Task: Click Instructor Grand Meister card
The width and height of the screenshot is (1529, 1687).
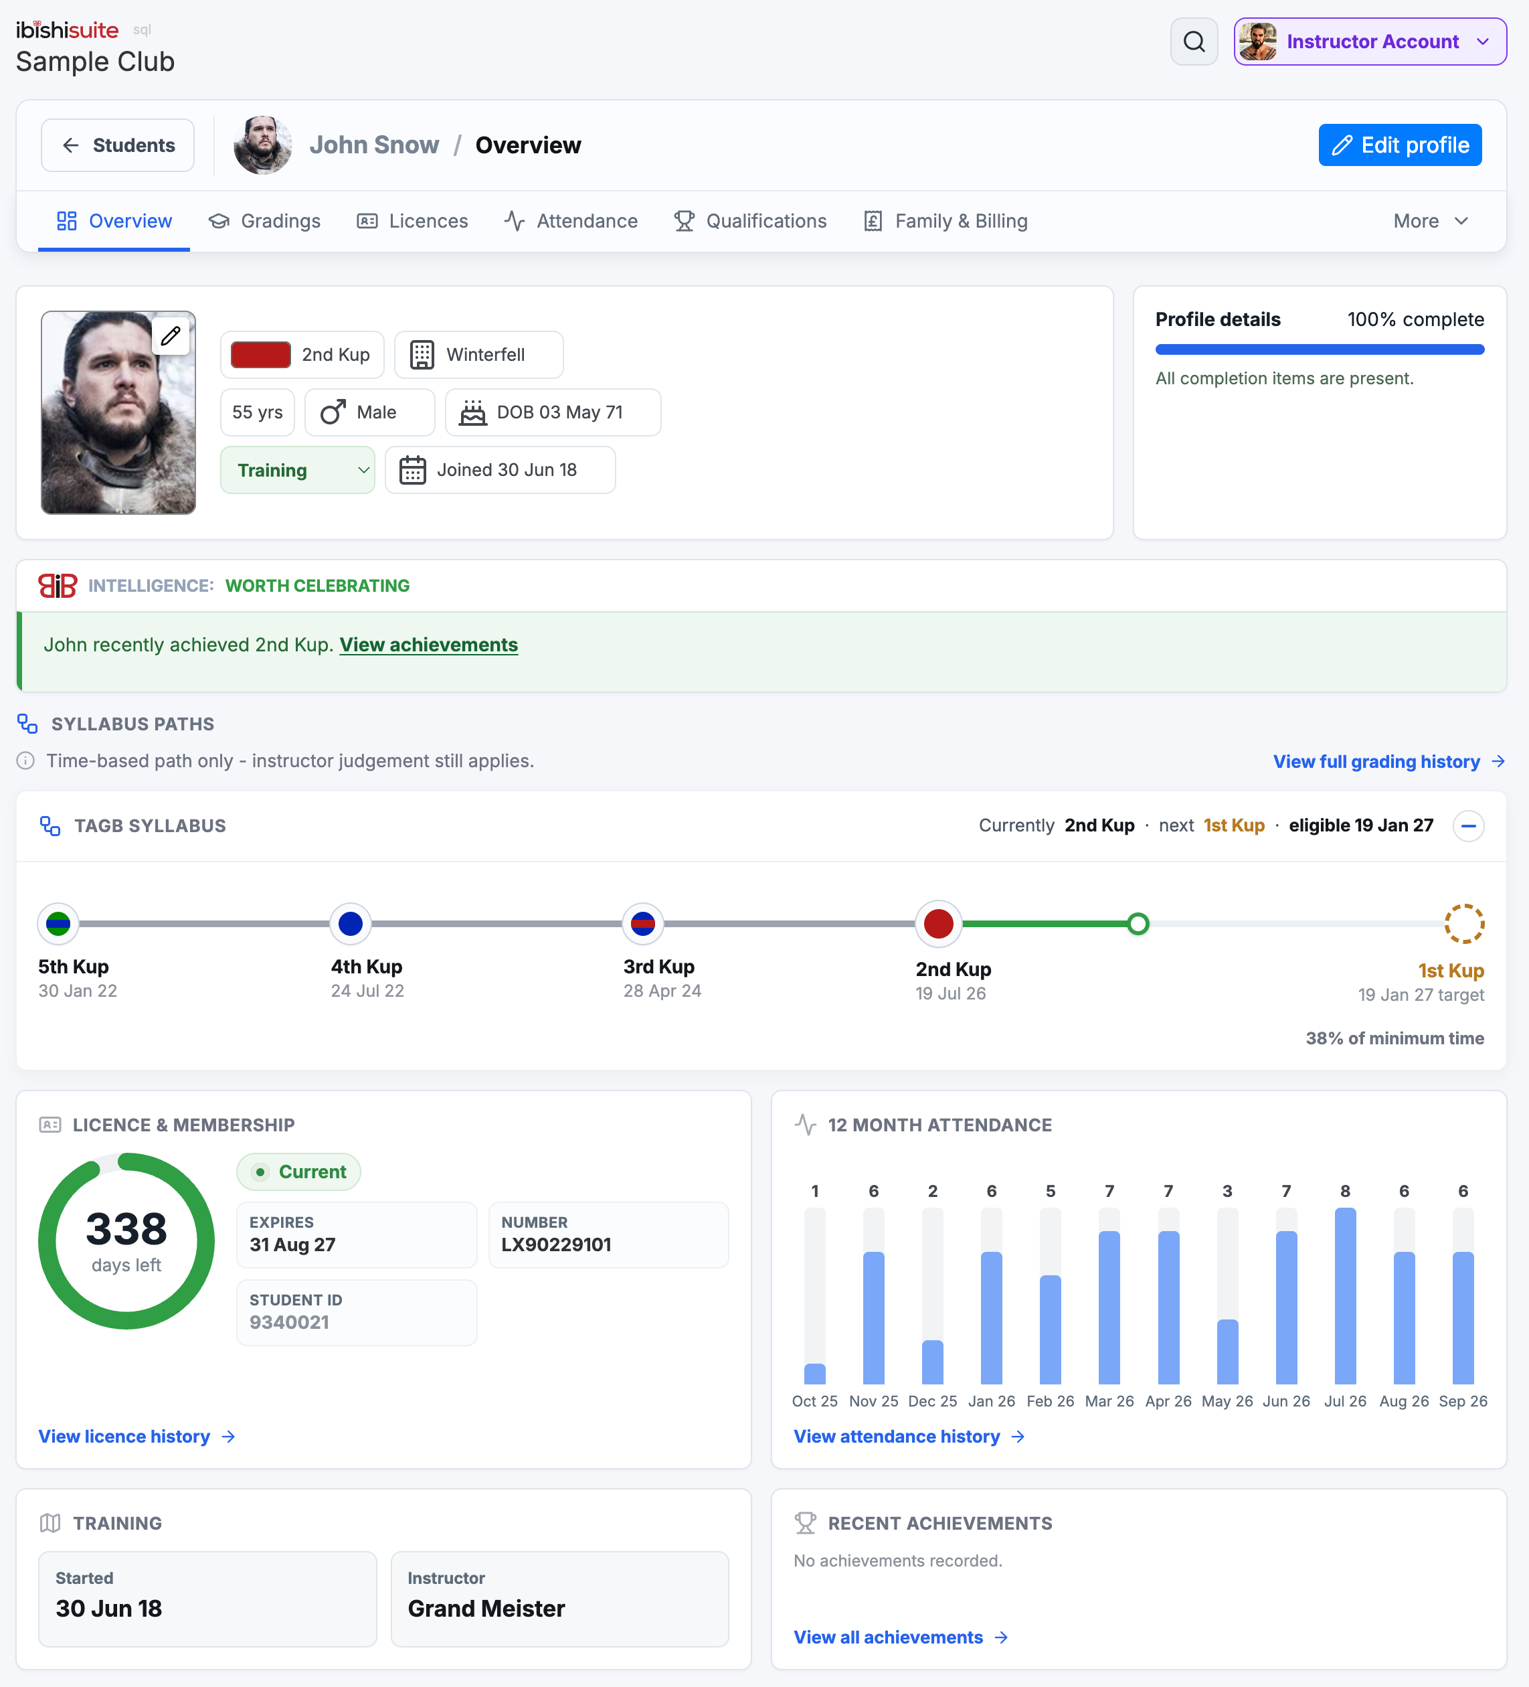Action: tap(559, 1599)
